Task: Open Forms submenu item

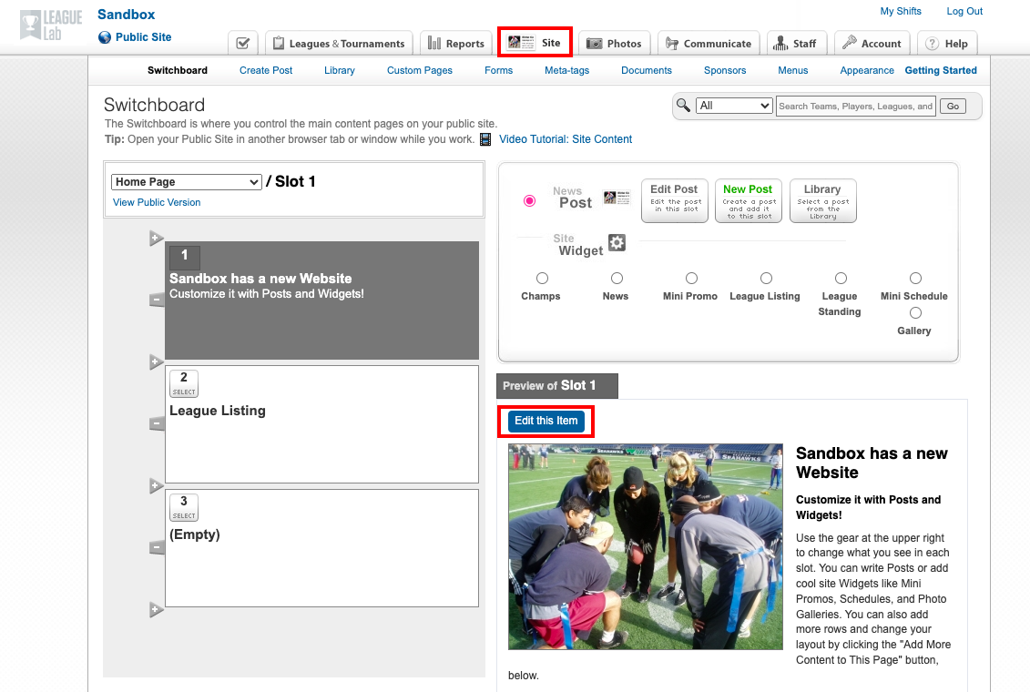Action: (x=498, y=70)
